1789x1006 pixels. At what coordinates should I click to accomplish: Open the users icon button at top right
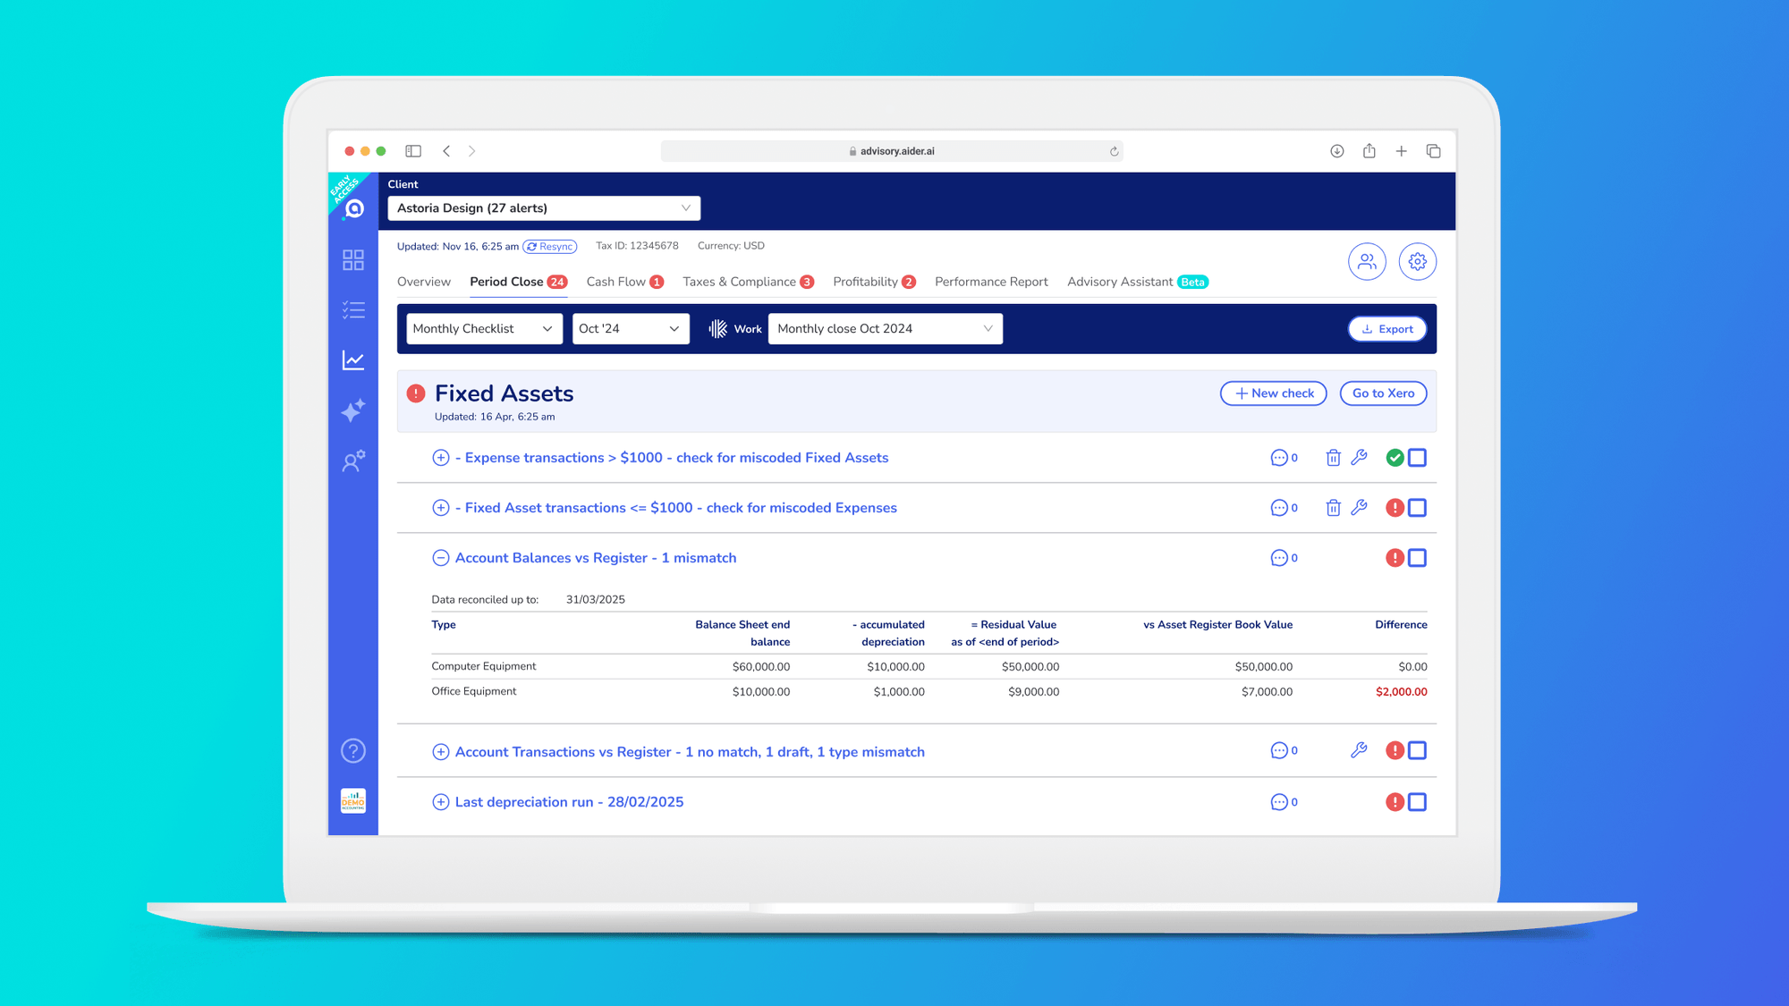[x=1367, y=262]
